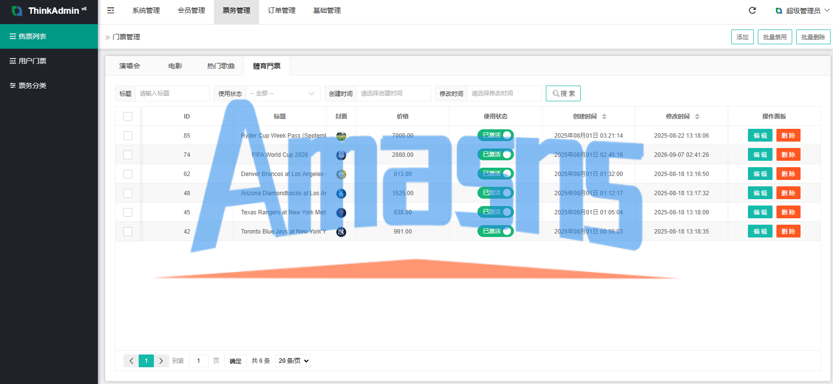Click the 搜索 button
This screenshot has width=833, height=384.
(x=564, y=93)
